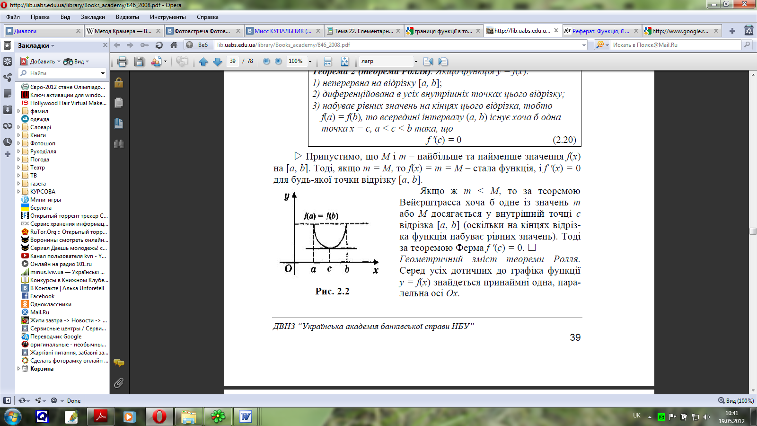The width and height of the screenshot is (757, 426).
Task: Open the attachments paperclip panel
Action: point(119,382)
